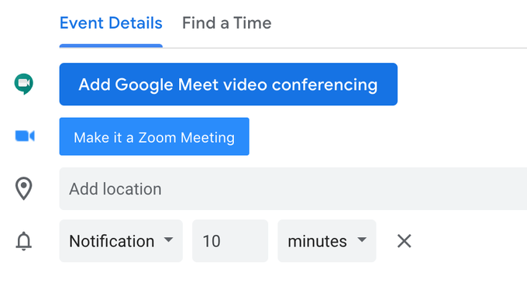Open the minutes unit dropdown
Image resolution: width=527 pixels, height=286 pixels.
(x=327, y=241)
